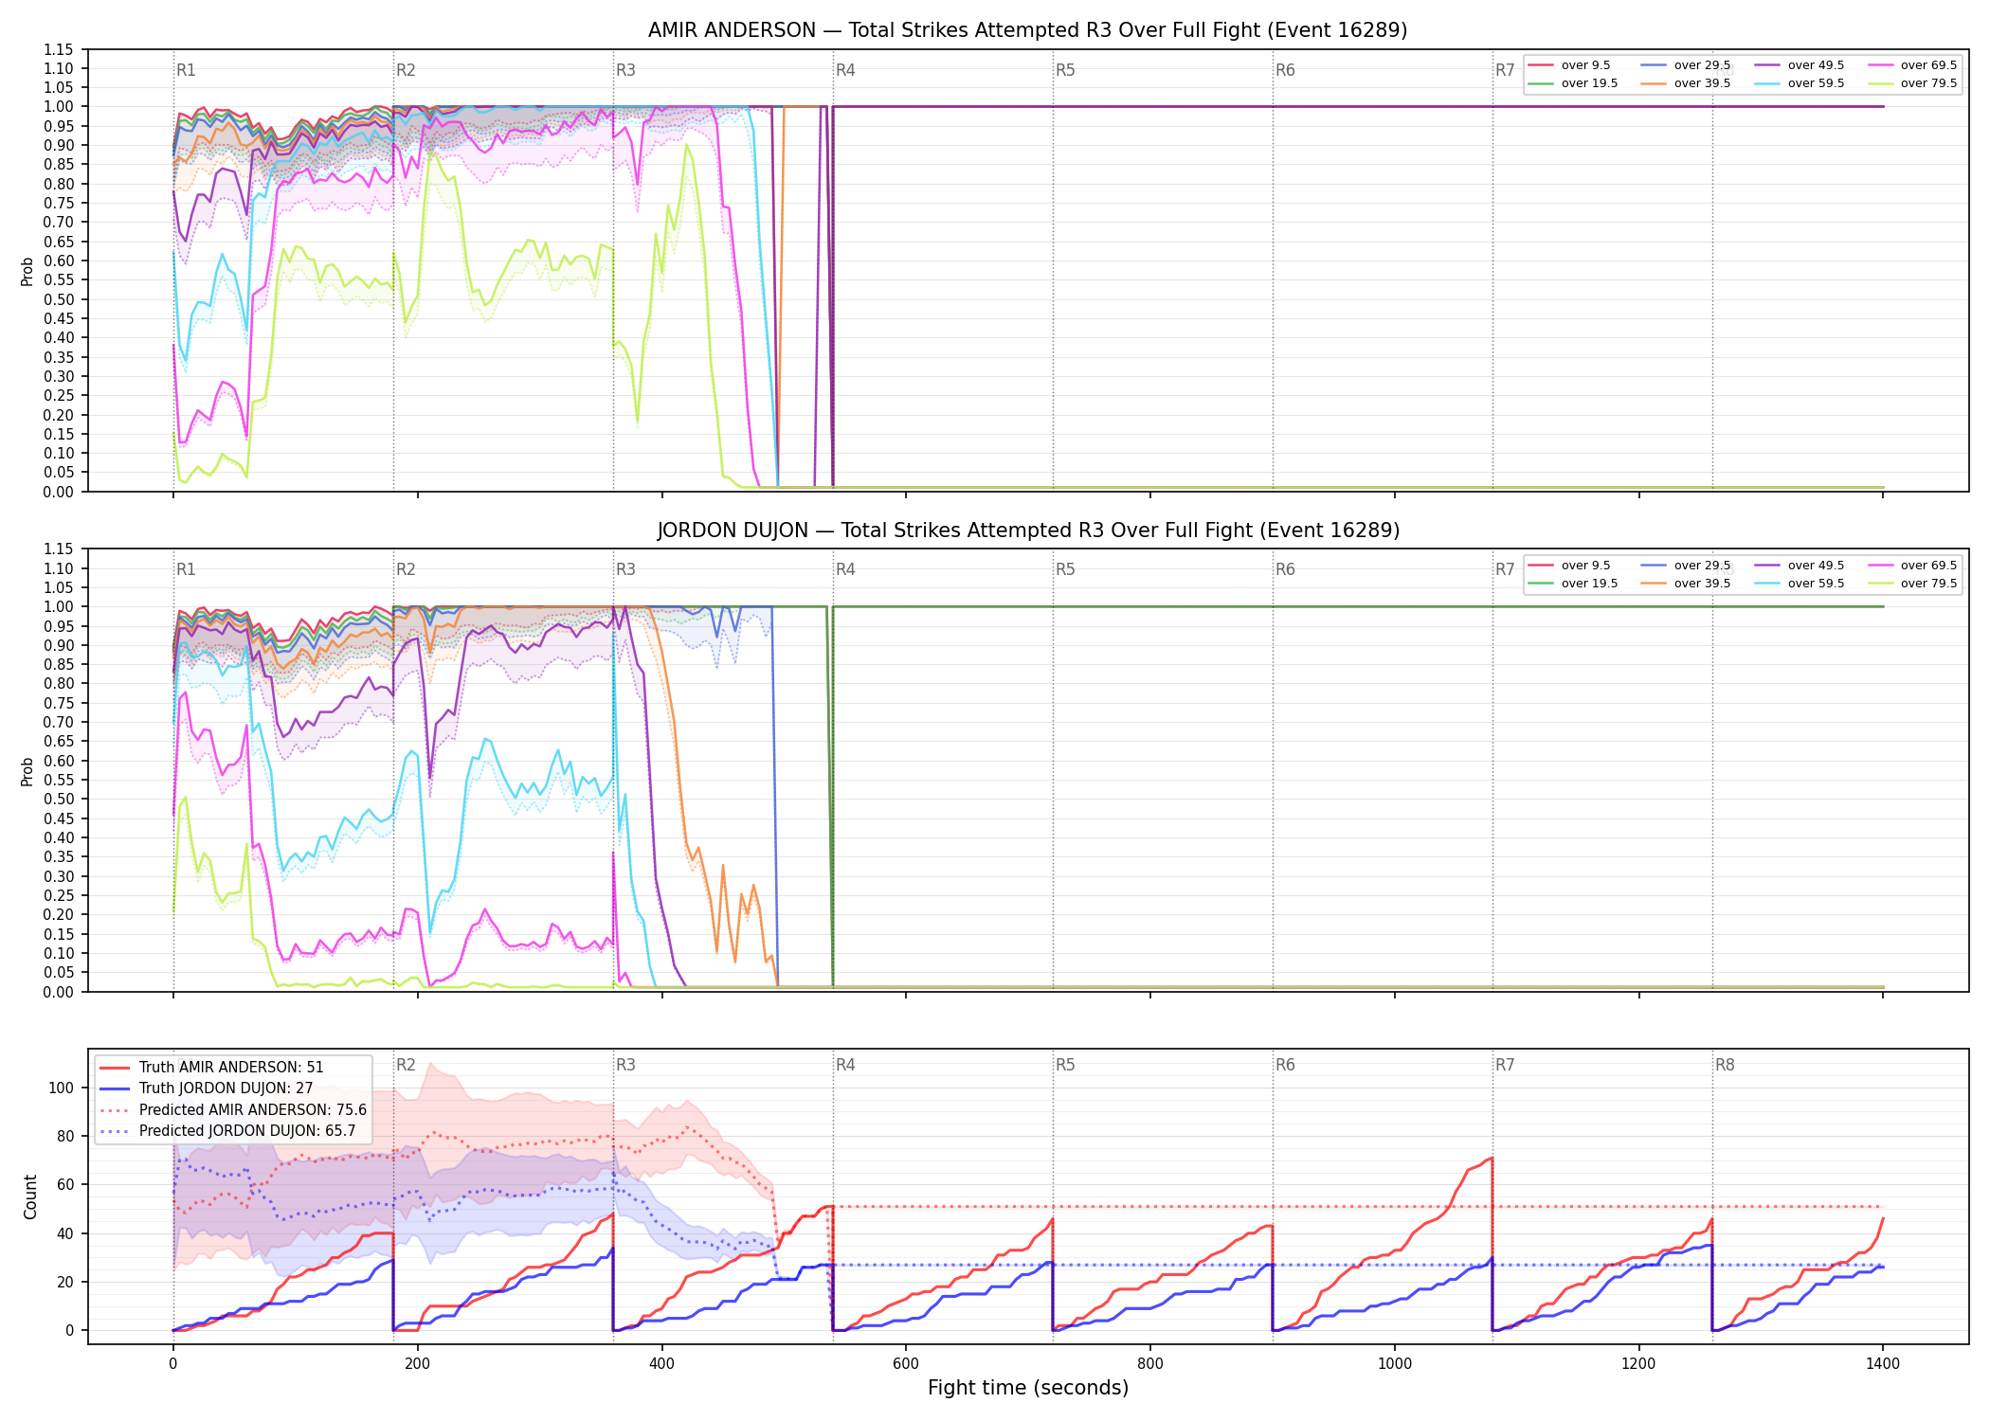
Task: Click the R8 round marker in Count chart
Action: coord(1725,1065)
